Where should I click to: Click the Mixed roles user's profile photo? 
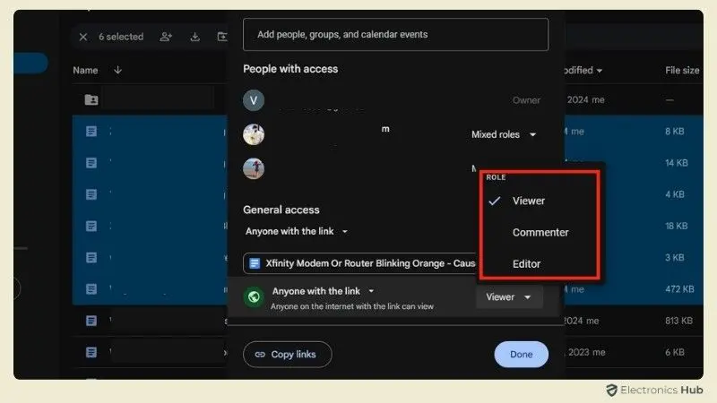click(254, 134)
